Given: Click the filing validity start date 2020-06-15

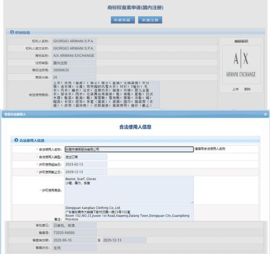Looking at the screenshot, I should point(75,240).
